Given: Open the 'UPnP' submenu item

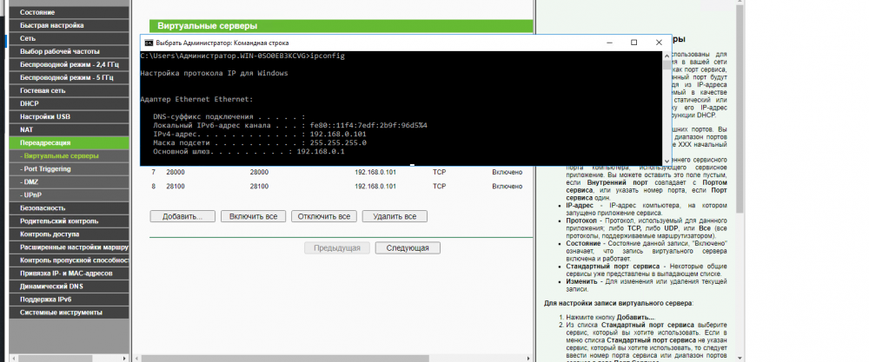Looking at the screenshot, I should (33, 194).
